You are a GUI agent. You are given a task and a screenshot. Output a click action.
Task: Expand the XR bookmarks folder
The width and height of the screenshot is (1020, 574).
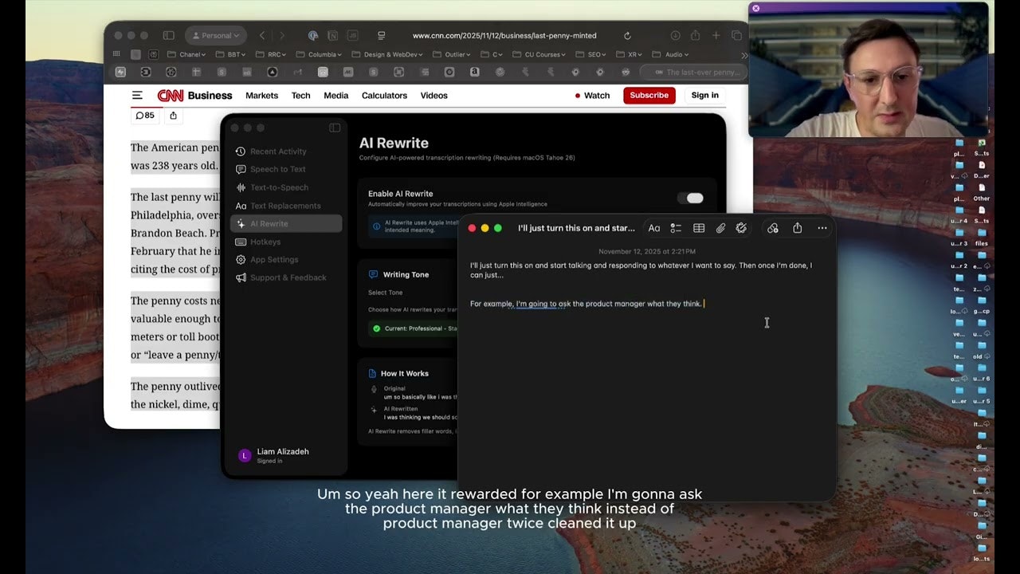tap(630, 54)
